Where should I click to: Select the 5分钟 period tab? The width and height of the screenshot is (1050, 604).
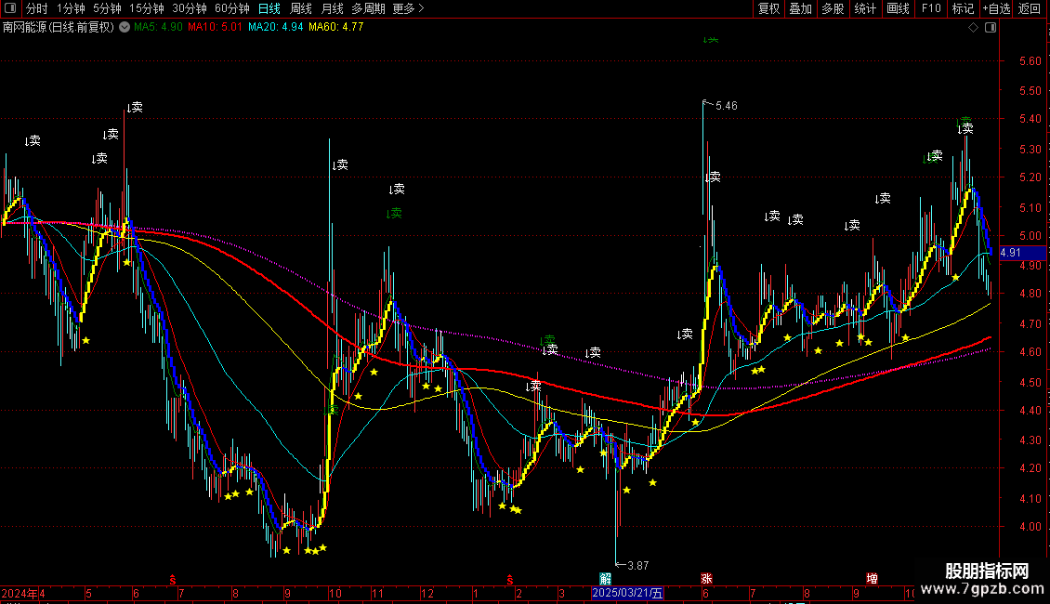click(107, 8)
